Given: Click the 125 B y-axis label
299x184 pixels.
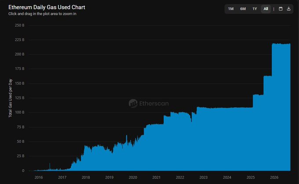Looking at the screenshot, I should 20,98.
